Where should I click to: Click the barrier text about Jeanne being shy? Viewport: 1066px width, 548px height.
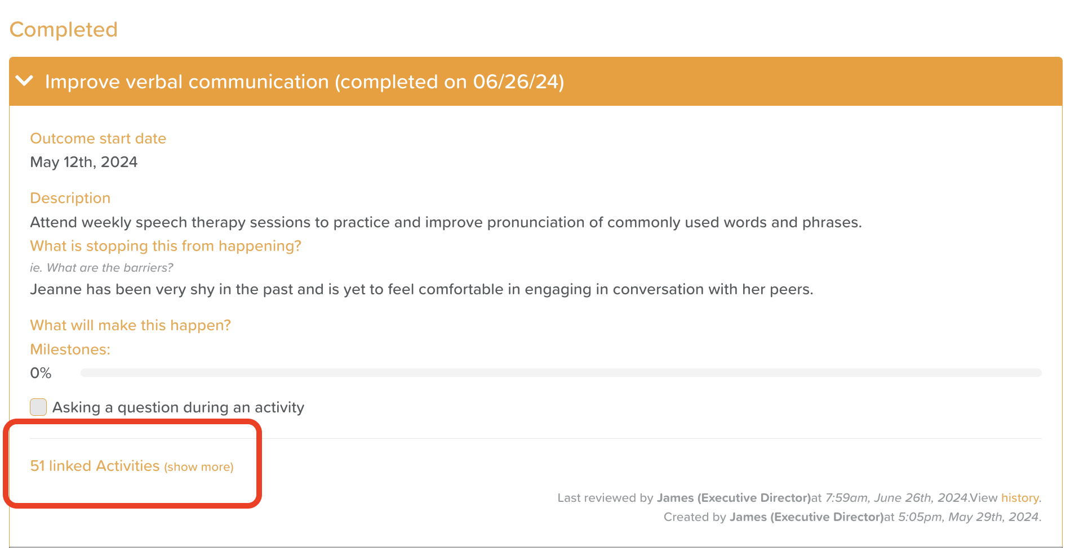pyautogui.click(x=421, y=289)
